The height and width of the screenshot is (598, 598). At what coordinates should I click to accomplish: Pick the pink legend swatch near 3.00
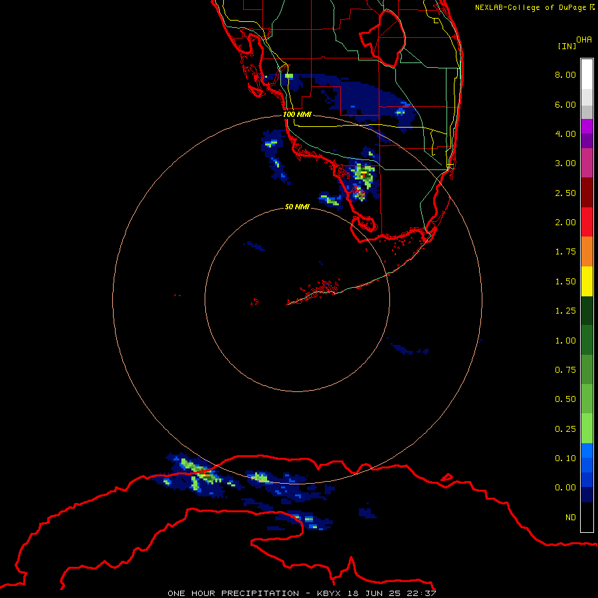coord(587,163)
